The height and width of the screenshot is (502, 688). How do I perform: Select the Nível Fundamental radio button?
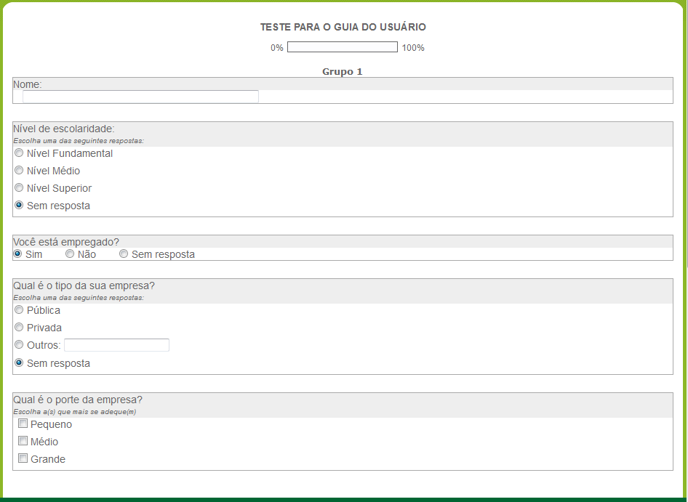[19, 153]
